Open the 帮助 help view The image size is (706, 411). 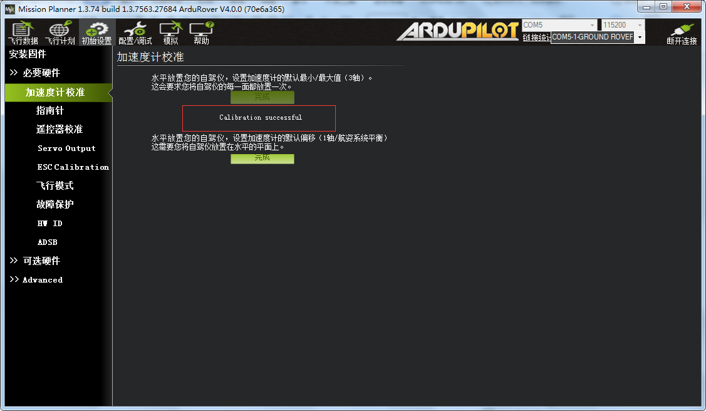pyautogui.click(x=201, y=33)
